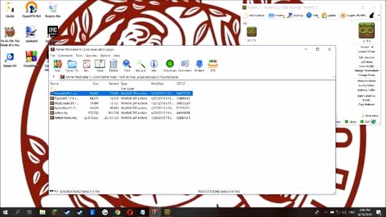Click Manage Screenshots in MultiMC sidebar
This screenshot has height=217, width=386.
tap(366, 71)
